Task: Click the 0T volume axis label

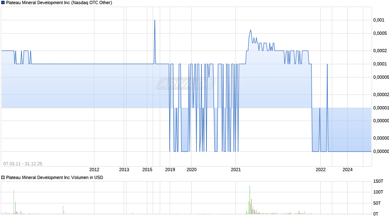Action: [x=376, y=214]
